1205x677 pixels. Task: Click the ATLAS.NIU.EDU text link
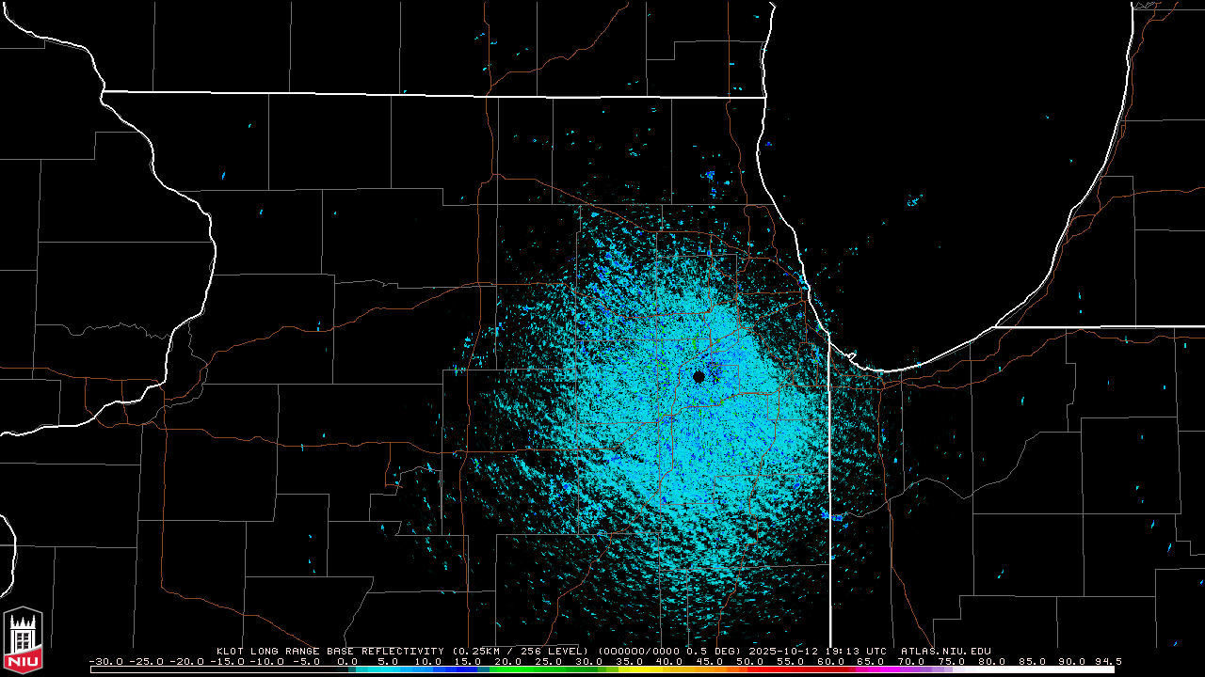pos(945,651)
